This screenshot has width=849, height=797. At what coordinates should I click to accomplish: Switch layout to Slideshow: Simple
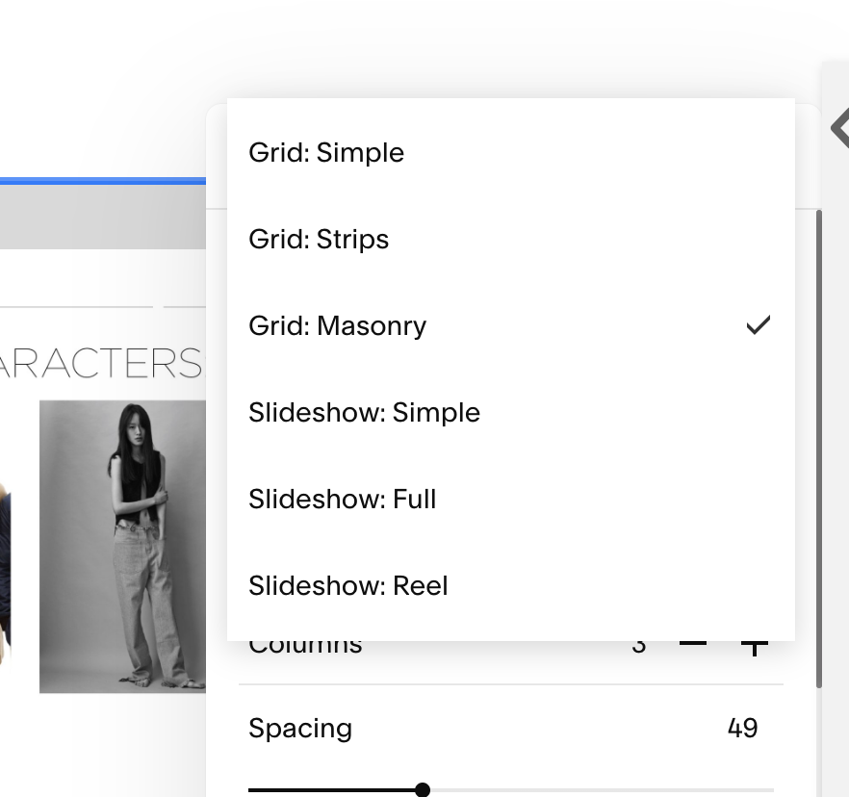click(510, 413)
